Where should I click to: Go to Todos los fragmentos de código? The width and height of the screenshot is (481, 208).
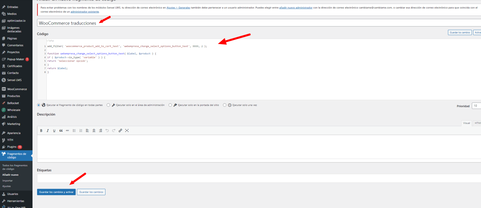[15, 167]
